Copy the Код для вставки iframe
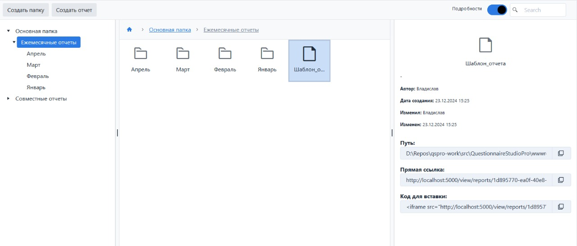This screenshot has width=577, height=246. (561, 207)
